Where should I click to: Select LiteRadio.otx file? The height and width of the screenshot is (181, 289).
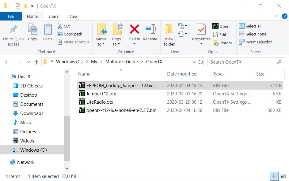[x=180, y=102]
